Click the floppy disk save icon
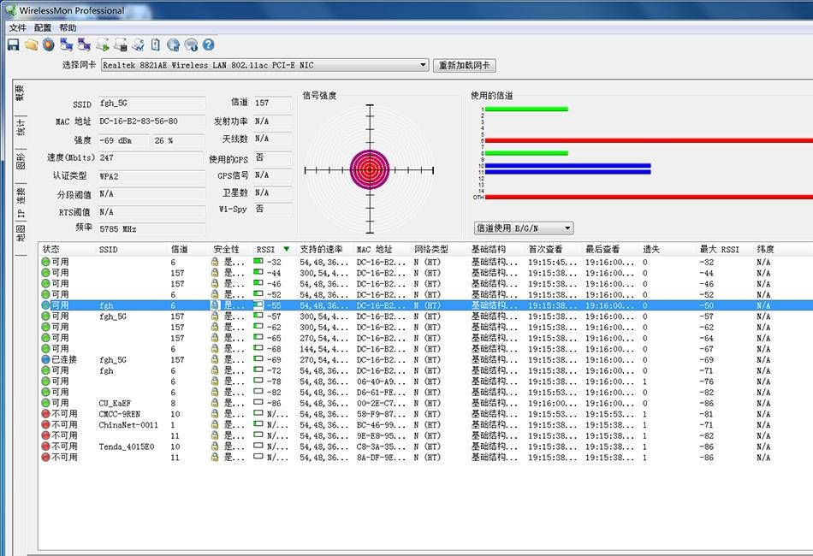Viewport: 813px width, 556px height. point(13,44)
